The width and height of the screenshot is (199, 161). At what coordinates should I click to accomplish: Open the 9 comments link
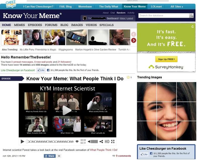123,156
